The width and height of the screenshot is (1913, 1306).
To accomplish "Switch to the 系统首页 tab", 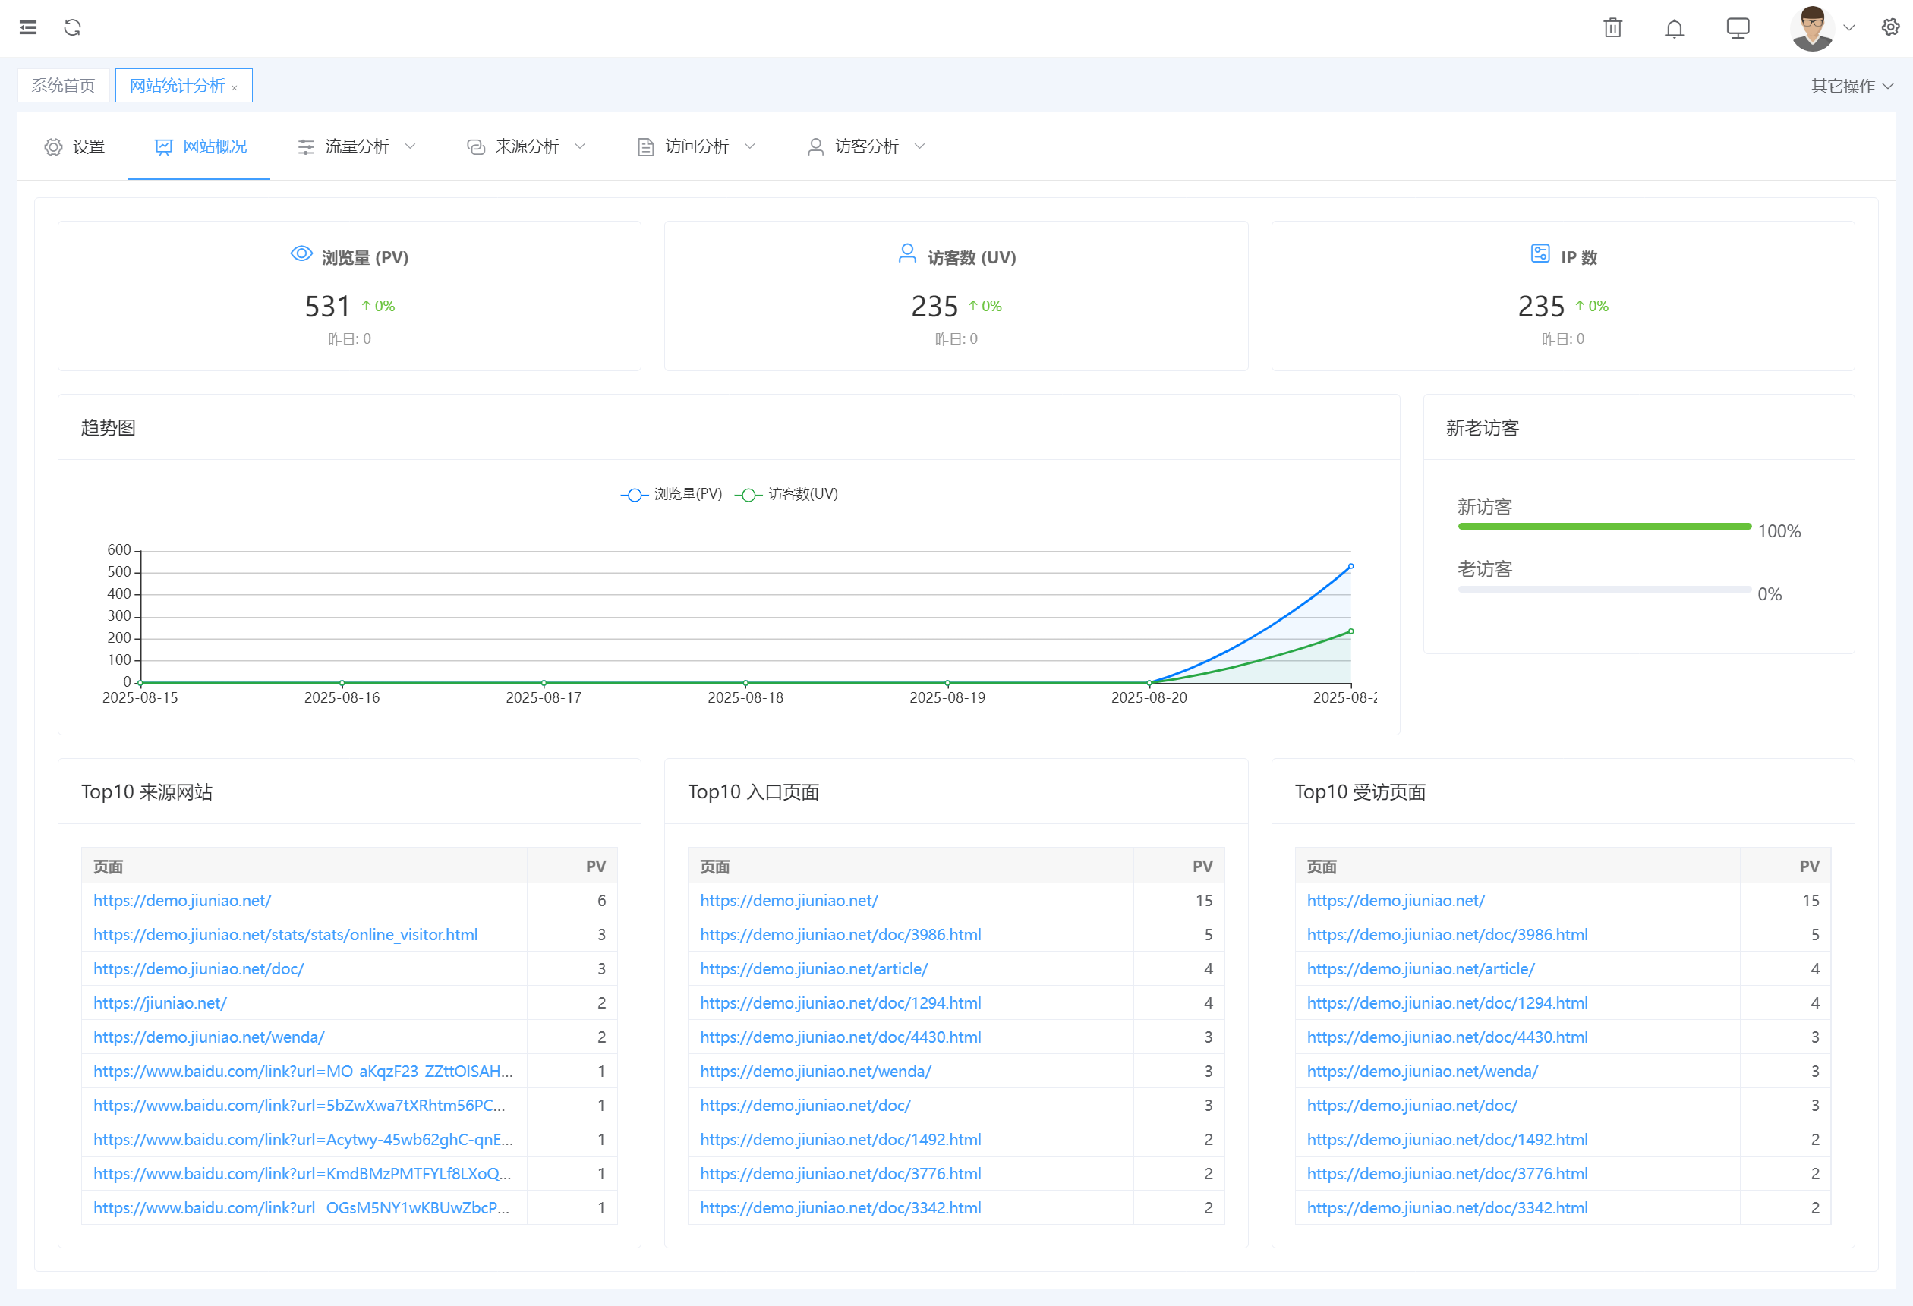I will coord(63,86).
